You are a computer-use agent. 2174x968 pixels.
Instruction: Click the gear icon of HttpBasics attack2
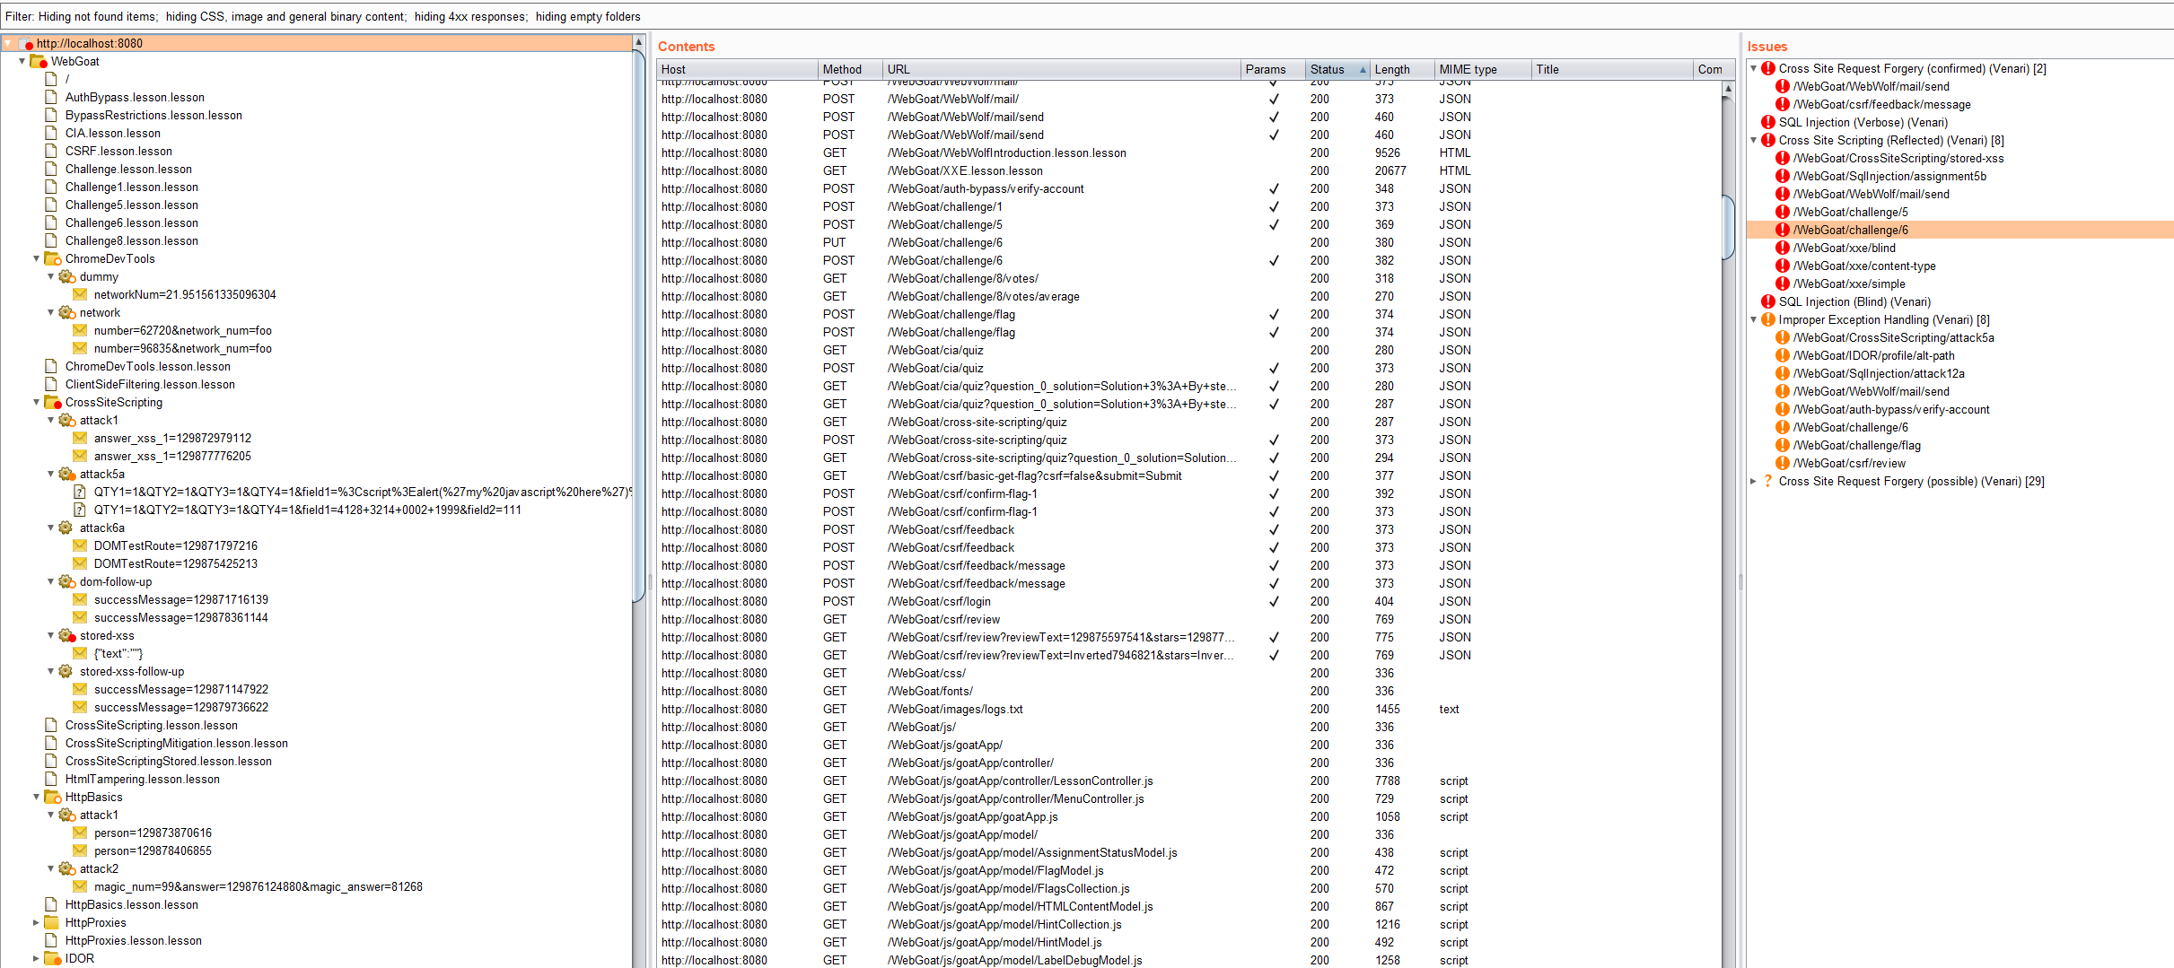point(66,868)
